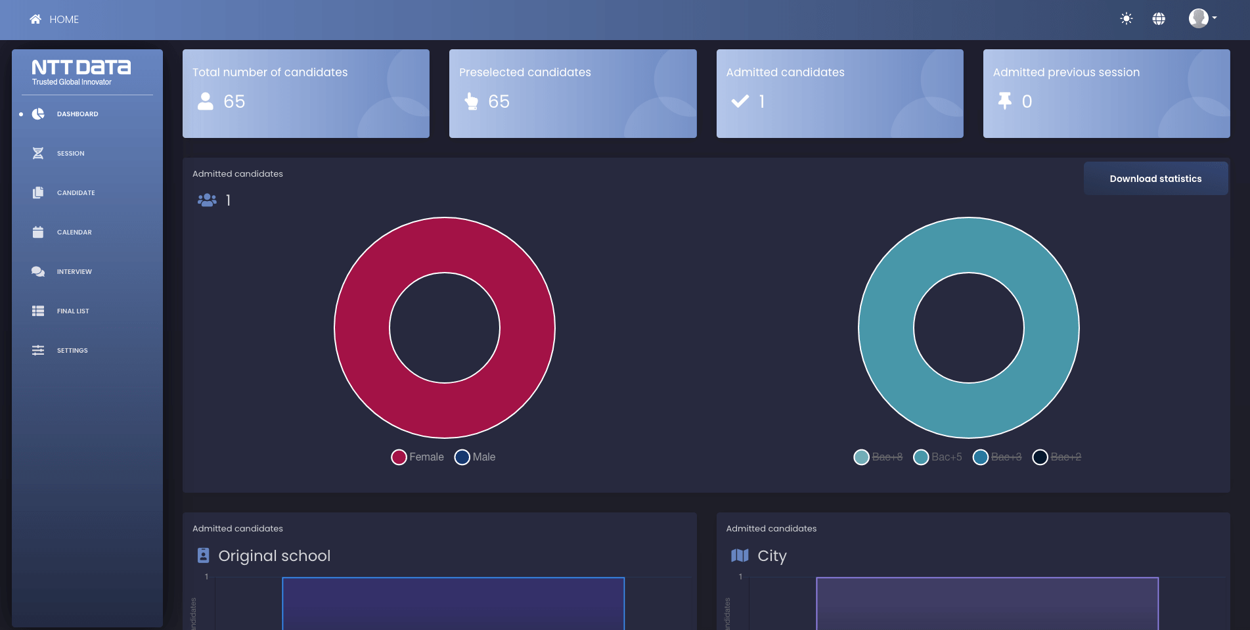This screenshot has height=630, width=1250.
Task: Click the 'City' heading text
Action: [x=772, y=556]
